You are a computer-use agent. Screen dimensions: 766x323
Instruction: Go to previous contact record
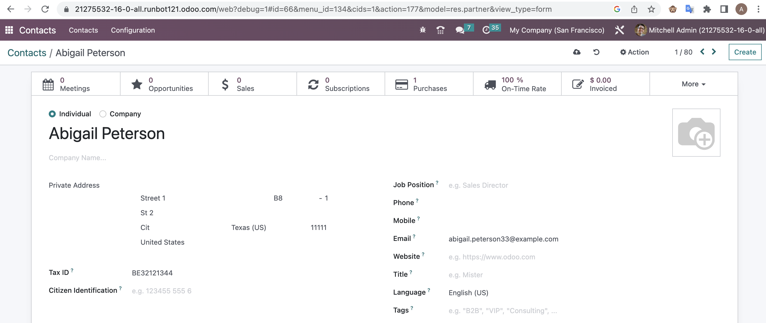click(x=702, y=52)
